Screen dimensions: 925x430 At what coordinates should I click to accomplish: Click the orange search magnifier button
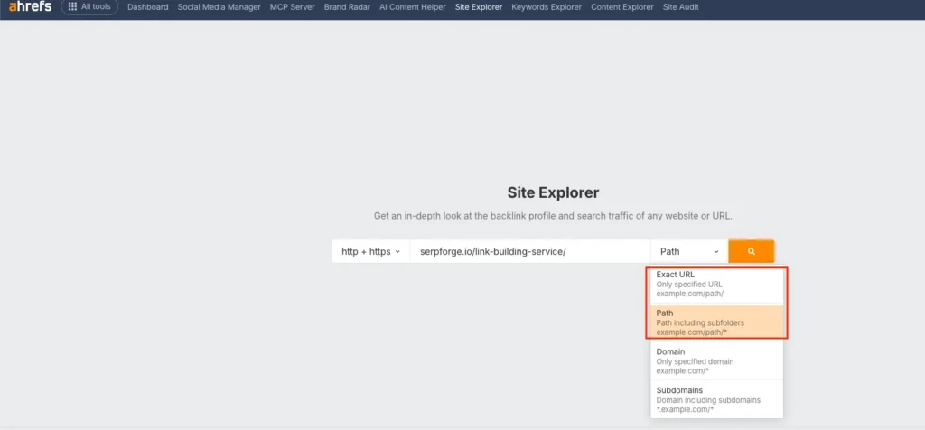(x=751, y=251)
